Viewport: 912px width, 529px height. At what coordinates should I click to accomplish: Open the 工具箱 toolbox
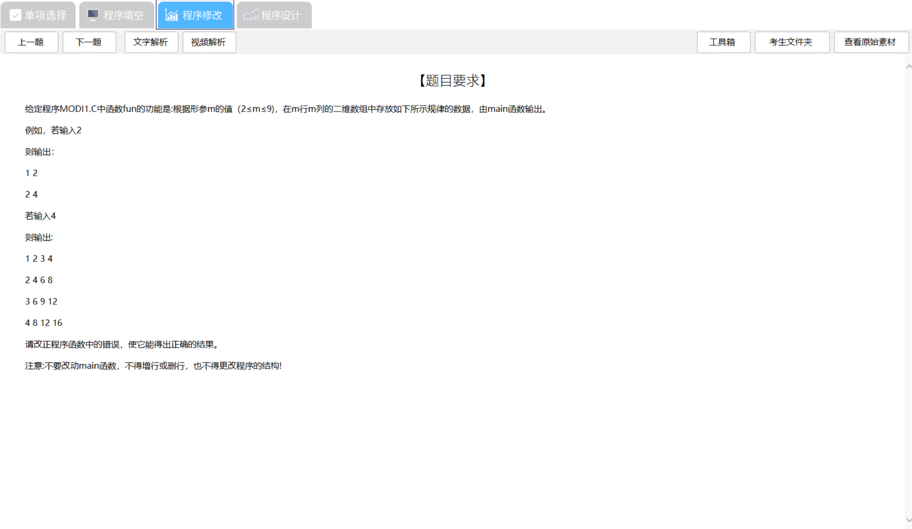[x=723, y=42]
